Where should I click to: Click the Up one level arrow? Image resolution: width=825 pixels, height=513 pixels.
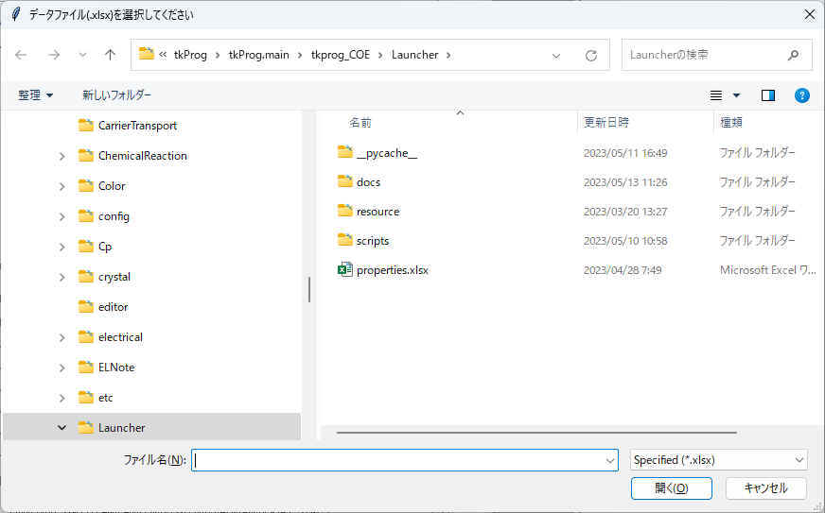[110, 55]
